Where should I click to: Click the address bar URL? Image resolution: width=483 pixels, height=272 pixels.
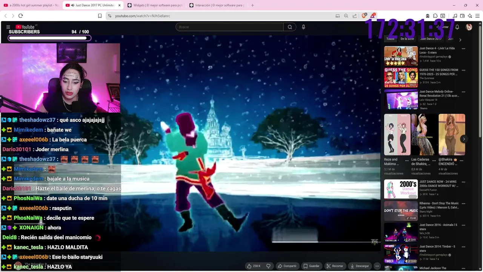coord(143,16)
